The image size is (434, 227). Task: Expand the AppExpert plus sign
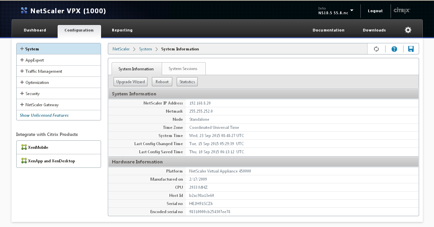tap(22, 60)
